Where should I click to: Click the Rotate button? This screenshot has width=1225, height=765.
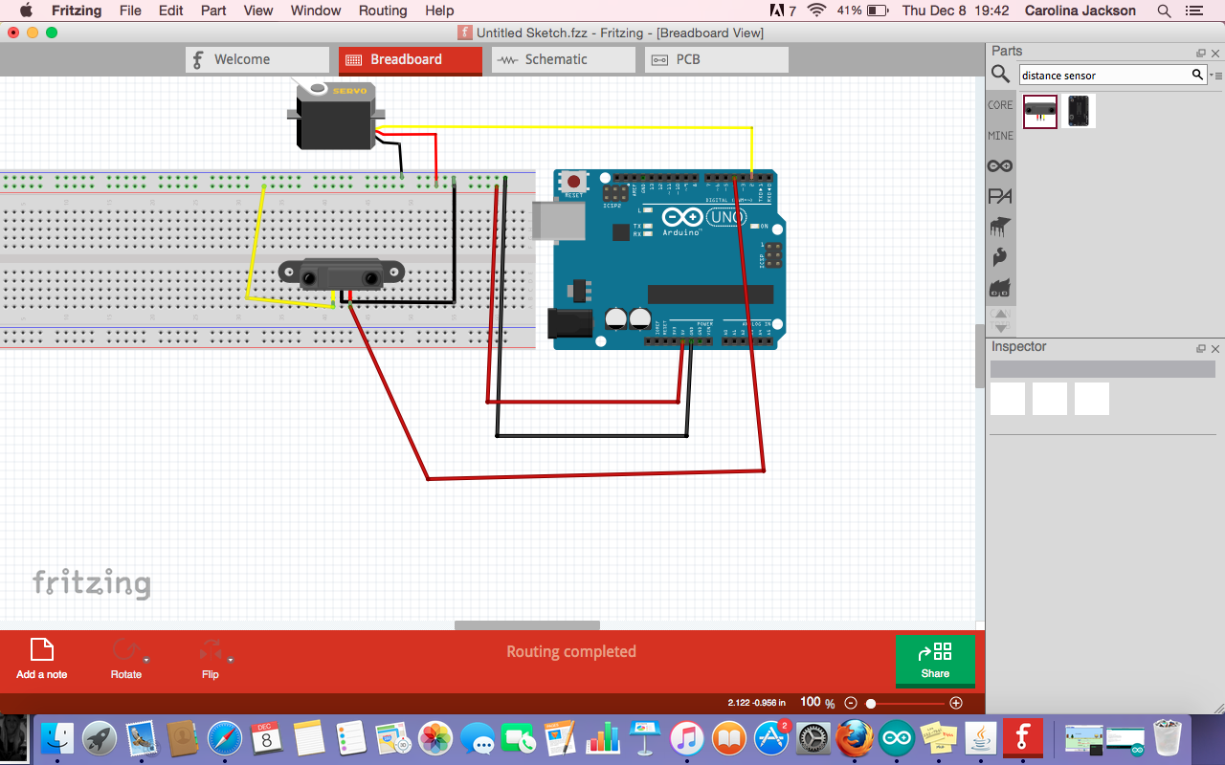coord(125,659)
